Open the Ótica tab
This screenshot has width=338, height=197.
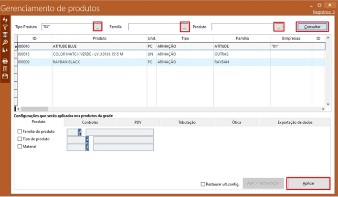point(236,122)
